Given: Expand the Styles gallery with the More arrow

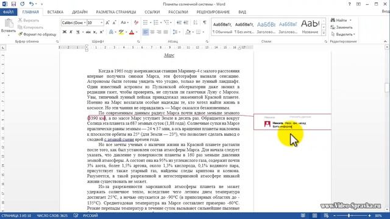Looking at the screenshot, I should pyautogui.click(x=324, y=32).
